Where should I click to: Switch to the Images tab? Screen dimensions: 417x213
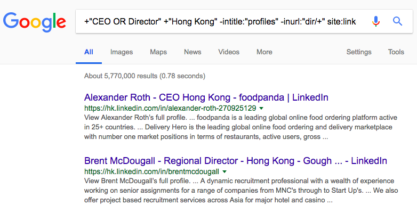pos(122,52)
